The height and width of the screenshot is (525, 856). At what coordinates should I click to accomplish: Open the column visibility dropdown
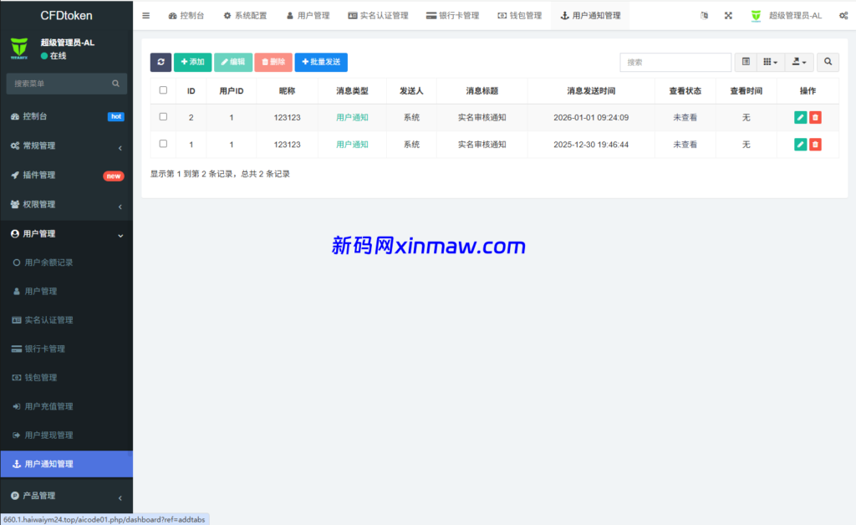(x=769, y=62)
